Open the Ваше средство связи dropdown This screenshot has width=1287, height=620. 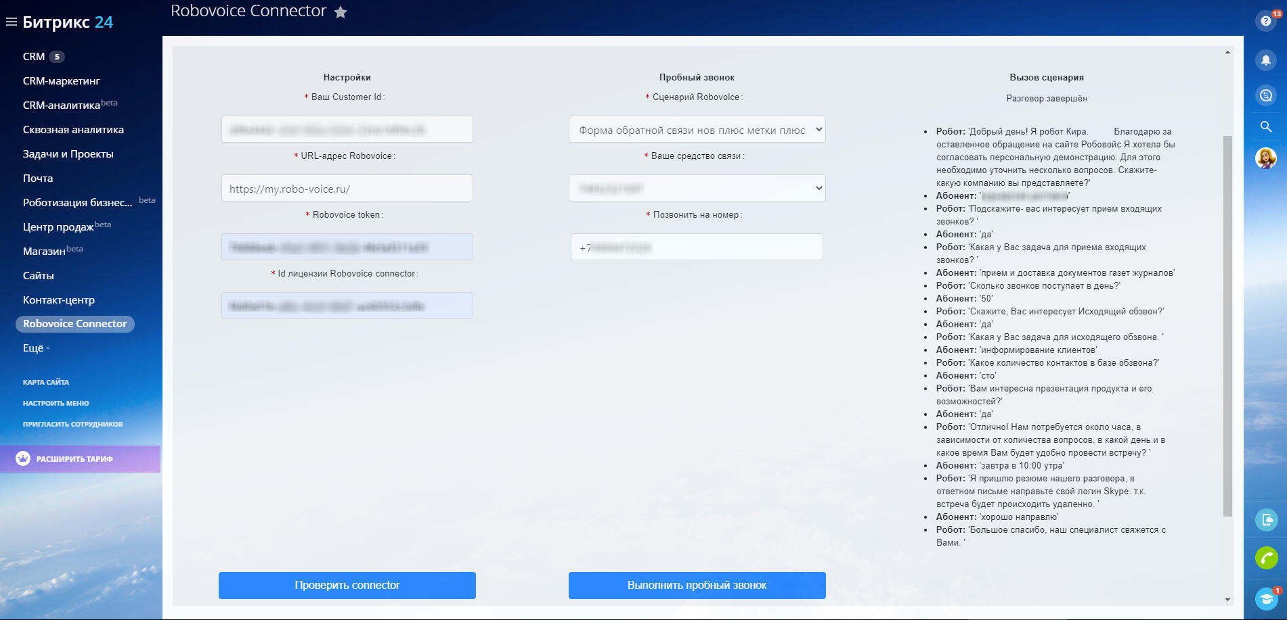[697, 188]
